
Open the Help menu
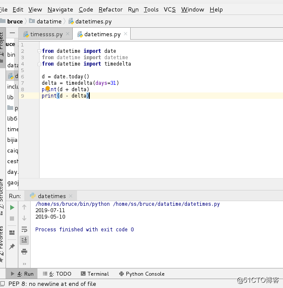pos(216,9)
